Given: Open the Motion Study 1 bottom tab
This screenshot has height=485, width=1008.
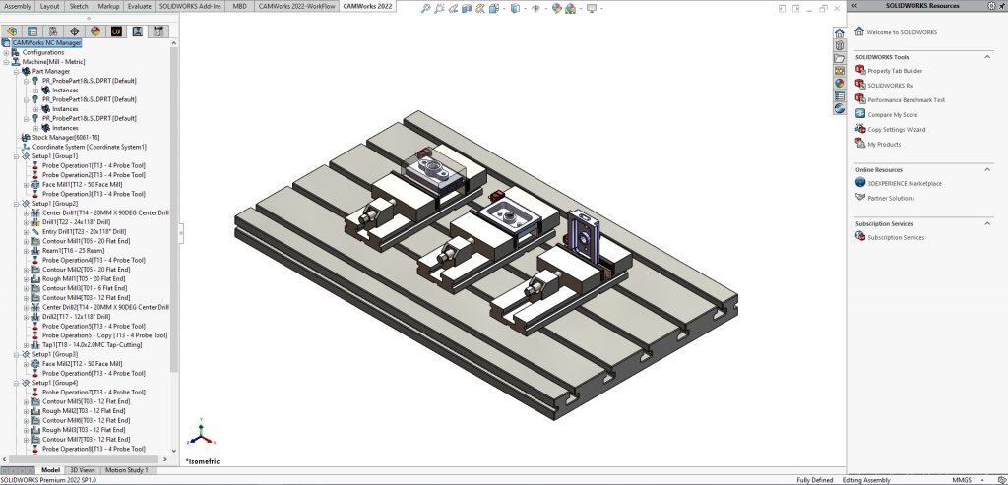Looking at the screenshot, I should 127,470.
